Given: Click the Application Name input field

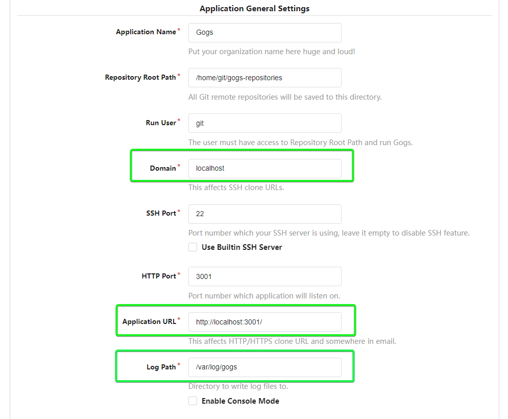Looking at the screenshot, I should coord(264,32).
